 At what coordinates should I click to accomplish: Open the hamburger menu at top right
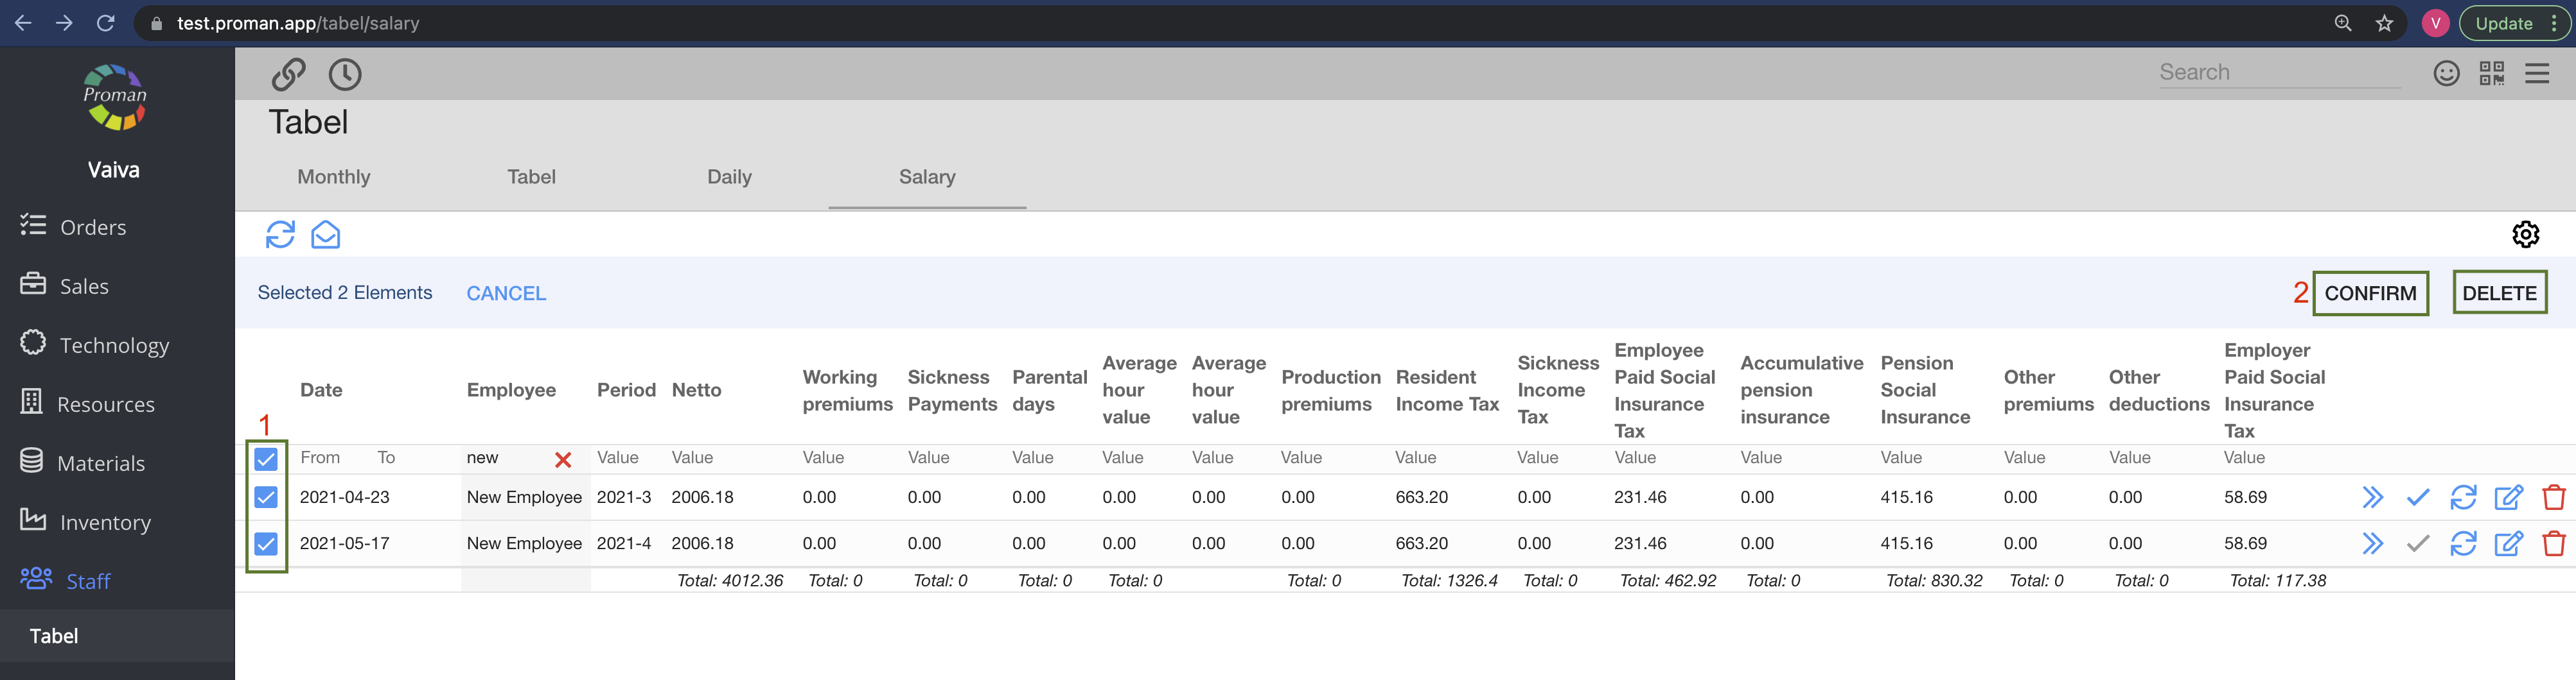[x=2536, y=73]
